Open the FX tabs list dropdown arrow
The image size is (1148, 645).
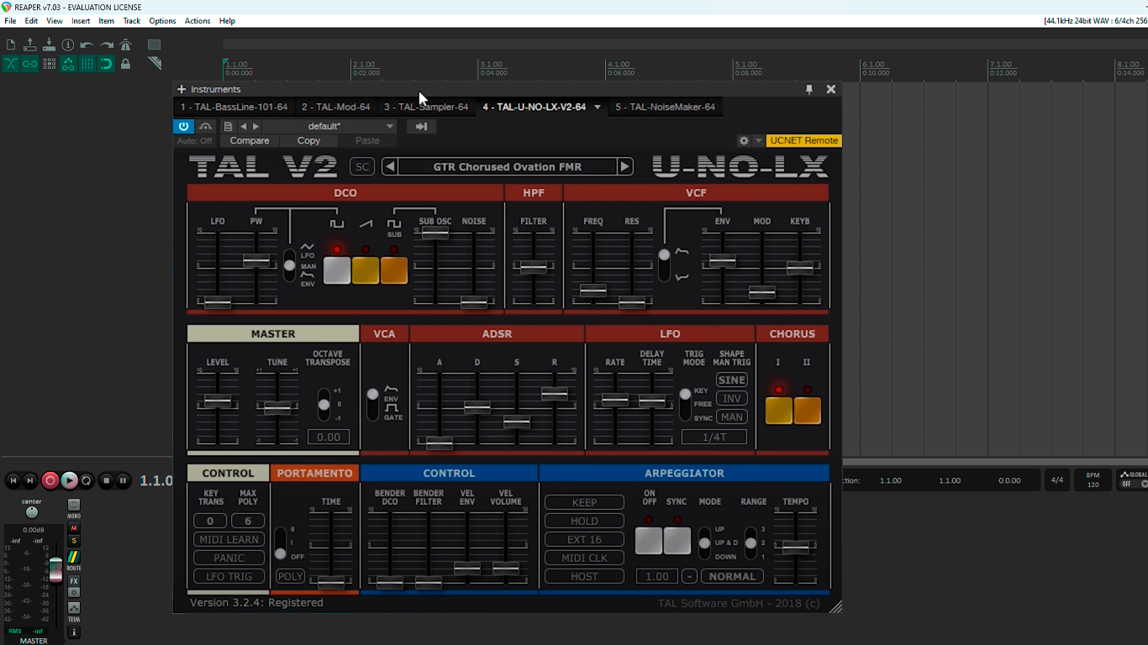pyautogui.click(x=598, y=107)
